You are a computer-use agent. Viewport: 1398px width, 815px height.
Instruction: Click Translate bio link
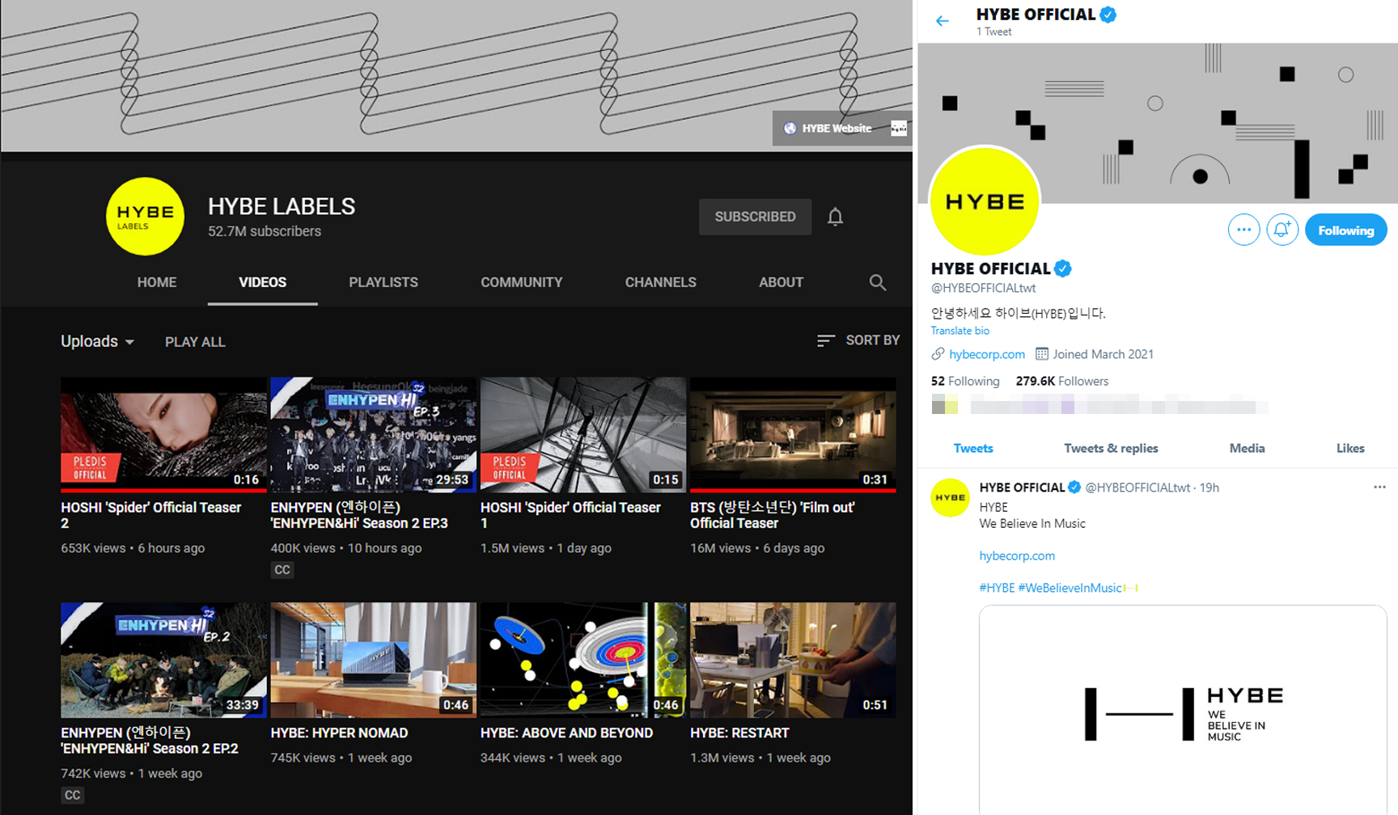pos(960,331)
